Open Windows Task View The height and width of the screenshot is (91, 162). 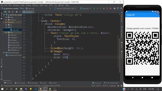click(11, 89)
